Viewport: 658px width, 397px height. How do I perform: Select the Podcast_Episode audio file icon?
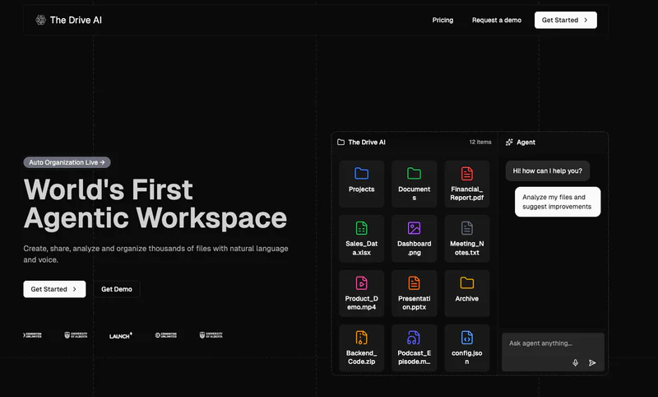tap(414, 338)
